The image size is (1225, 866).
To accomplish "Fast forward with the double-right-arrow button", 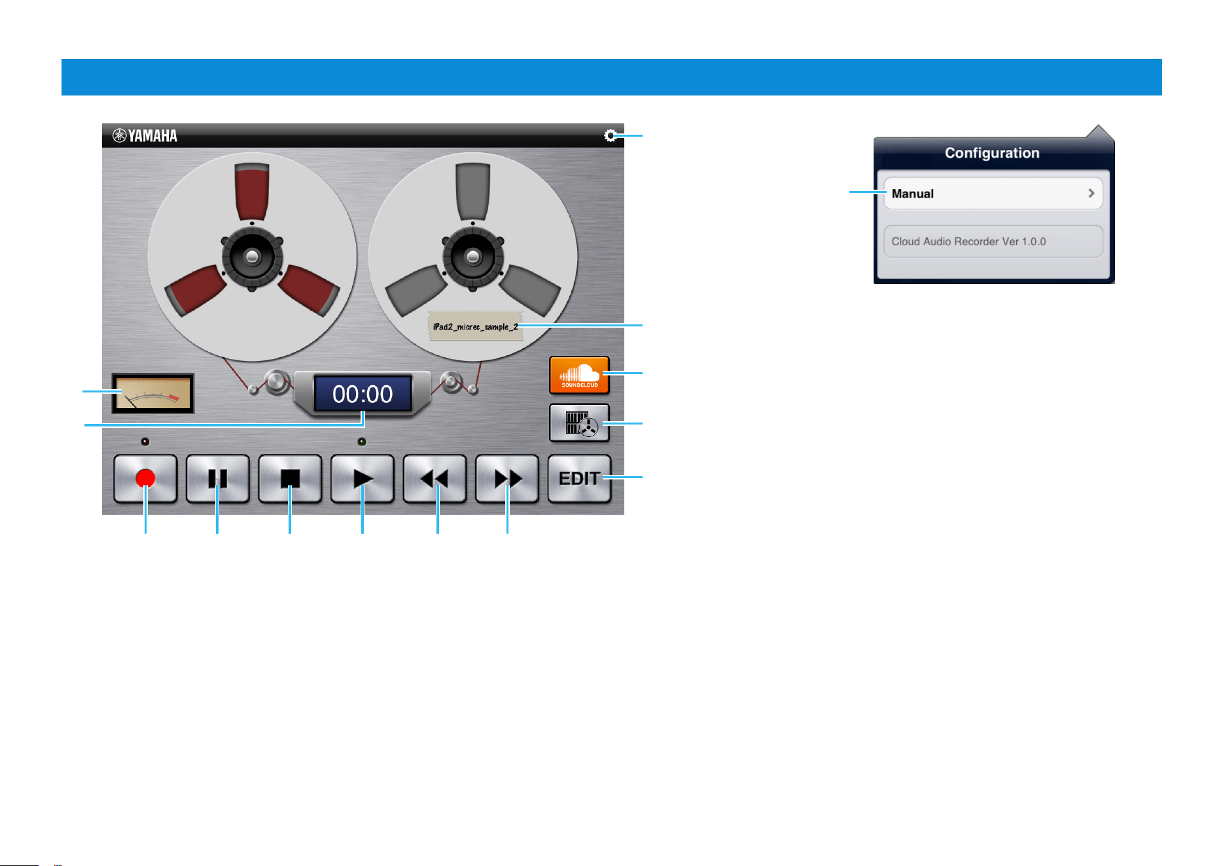I will [507, 479].
